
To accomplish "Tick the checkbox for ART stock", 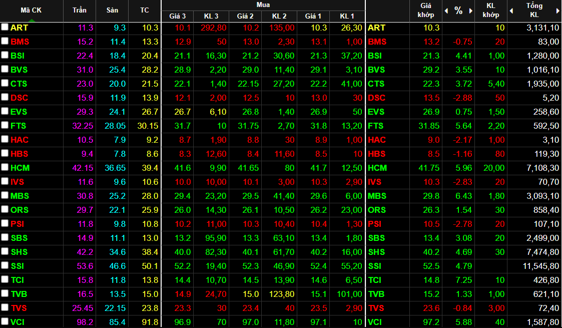I will 5,28.
